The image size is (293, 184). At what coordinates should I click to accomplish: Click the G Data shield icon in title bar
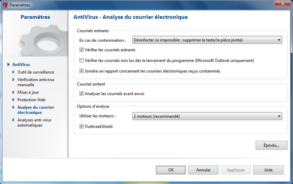[x=5, y=5]
